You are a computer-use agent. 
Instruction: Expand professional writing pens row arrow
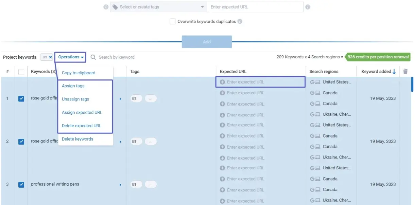[120, 185]
